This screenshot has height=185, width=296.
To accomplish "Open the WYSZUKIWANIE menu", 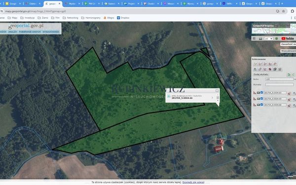I will (51, 32).
